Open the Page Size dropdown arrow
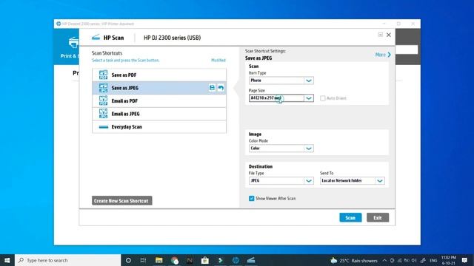Image resolution: width=474 pixels, height=266 pixels. click(309, 98)
